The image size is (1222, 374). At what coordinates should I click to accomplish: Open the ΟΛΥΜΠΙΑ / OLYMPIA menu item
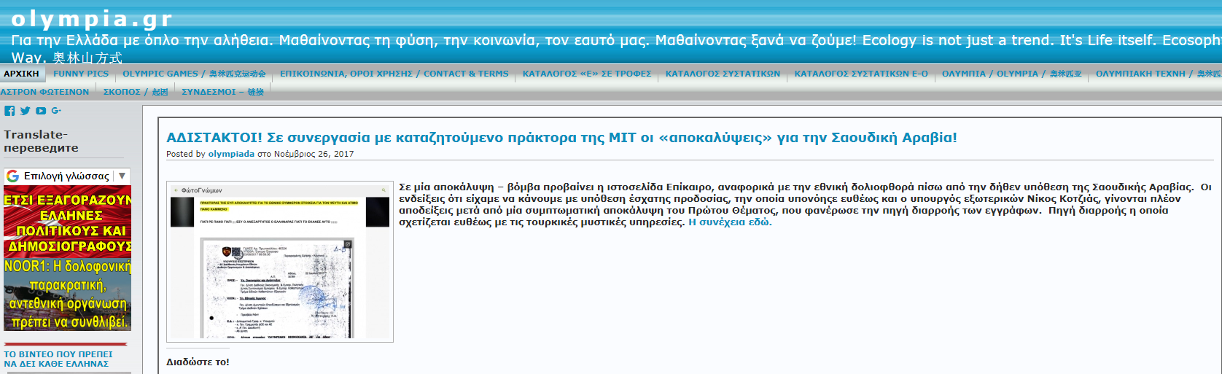pyautogui.click(x=1012, y=74)
